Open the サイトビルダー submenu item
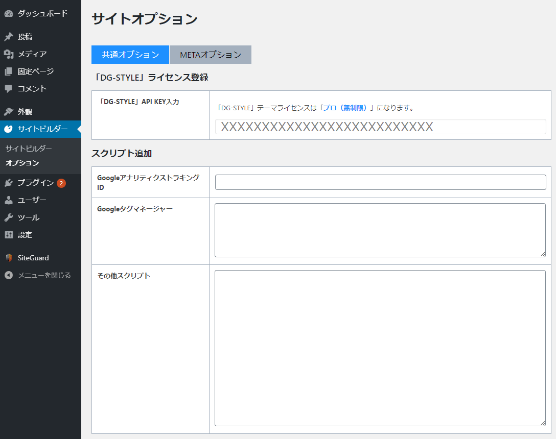 pos(29,149)
